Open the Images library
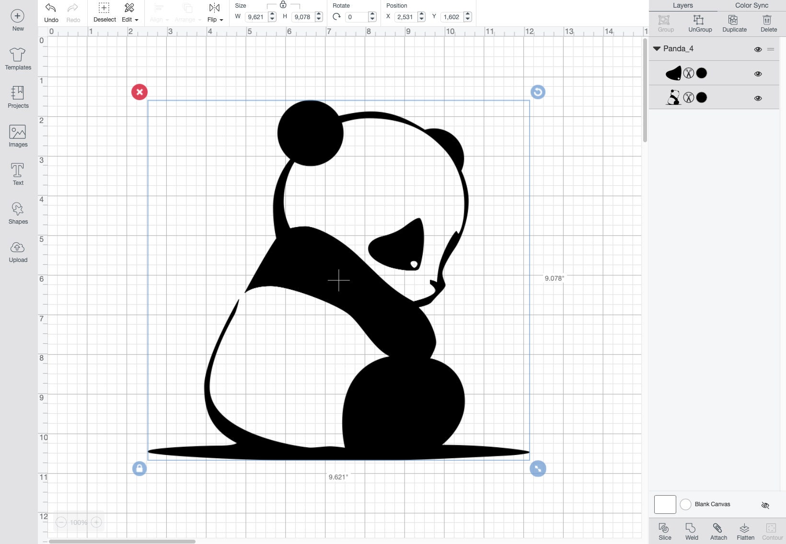The width and height of the screenshot is (786, 544). coord(18,135)
